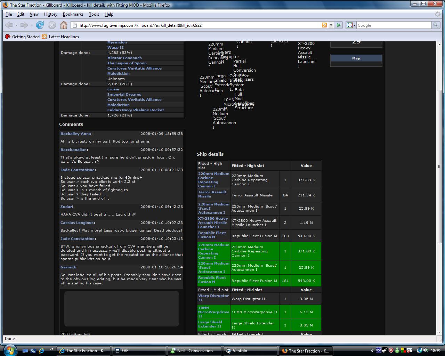The image size is (445, 356).
Task: Open the Bookmarks menu
Action: click(73, 14)
